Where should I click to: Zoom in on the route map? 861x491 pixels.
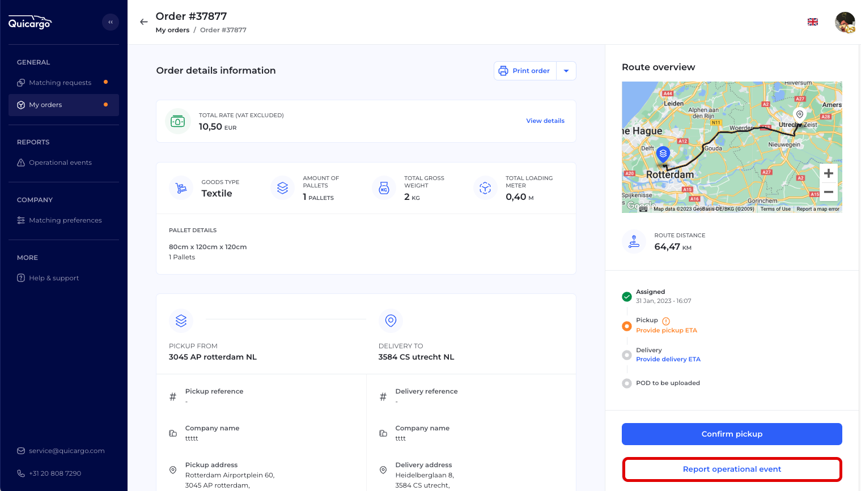[828, 173]
